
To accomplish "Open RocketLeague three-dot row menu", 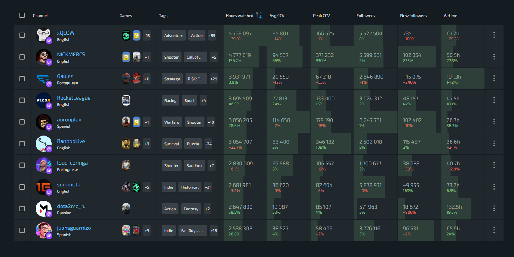I will pyautogui.click(x=494, y=100).
